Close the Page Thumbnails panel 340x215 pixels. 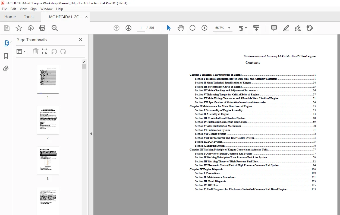(x=81, y=40)
